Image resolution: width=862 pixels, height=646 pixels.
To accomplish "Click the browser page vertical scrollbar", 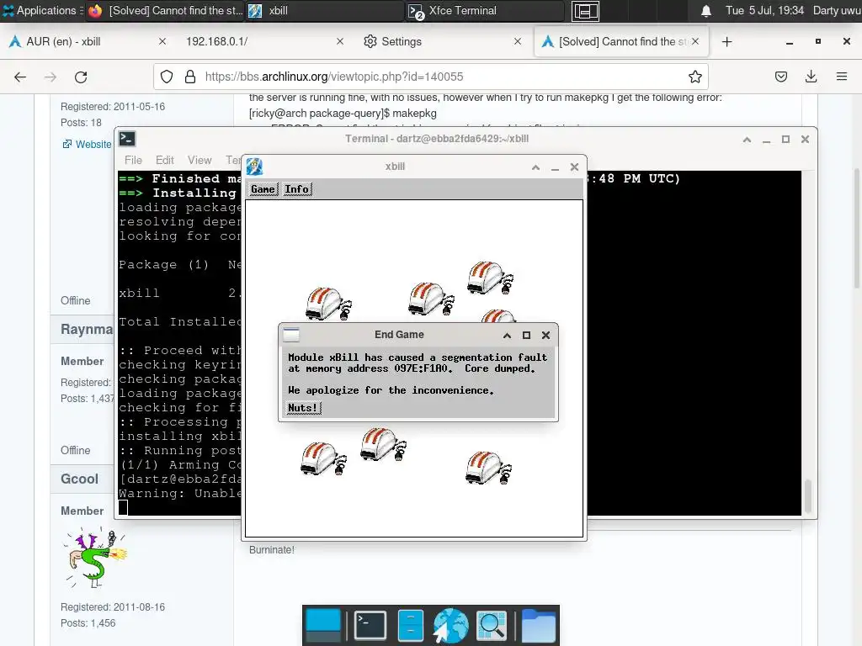I will click(856, 228).
